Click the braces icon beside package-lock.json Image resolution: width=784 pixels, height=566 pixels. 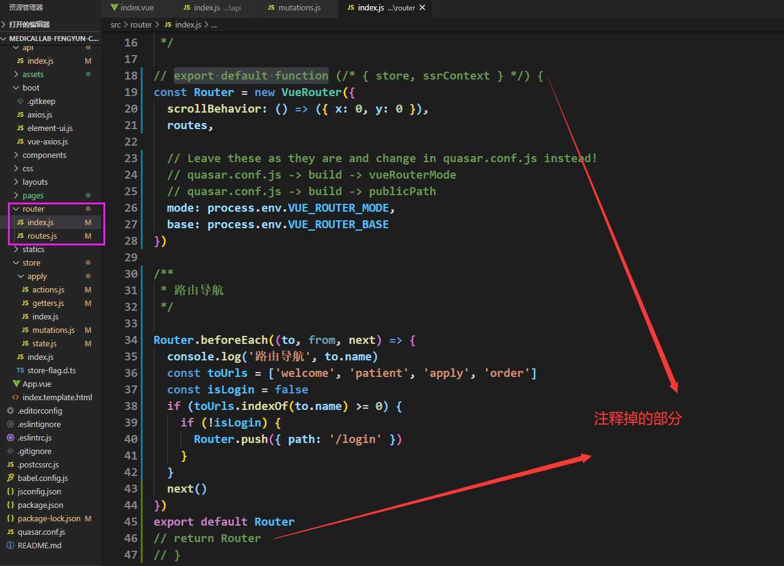(10, 518)
